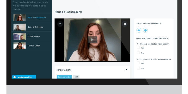Select candidate Florian Miñana
This screenshot has width=188, height=94.
click(x=31, y=36)
